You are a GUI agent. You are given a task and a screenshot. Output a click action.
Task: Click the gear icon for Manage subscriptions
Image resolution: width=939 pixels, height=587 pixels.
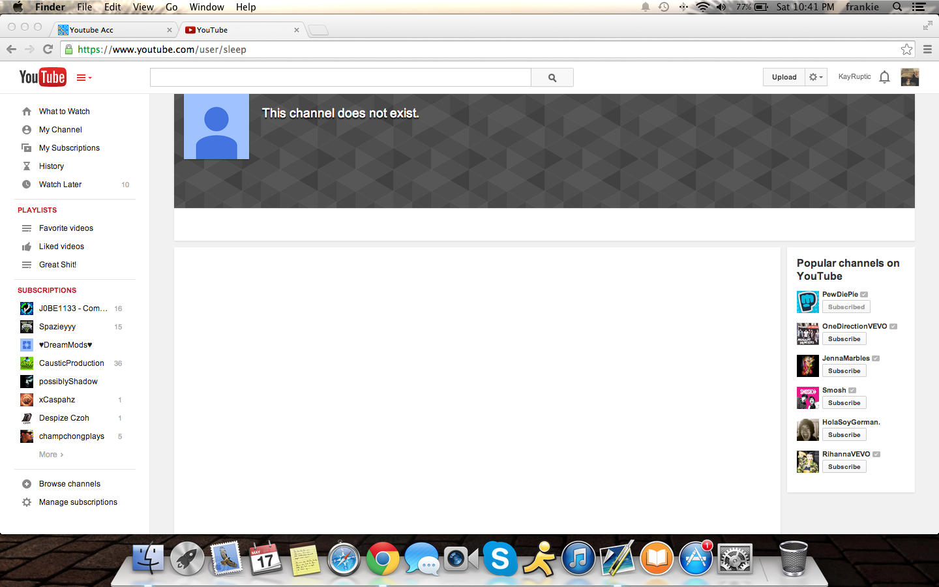[27, 502]
